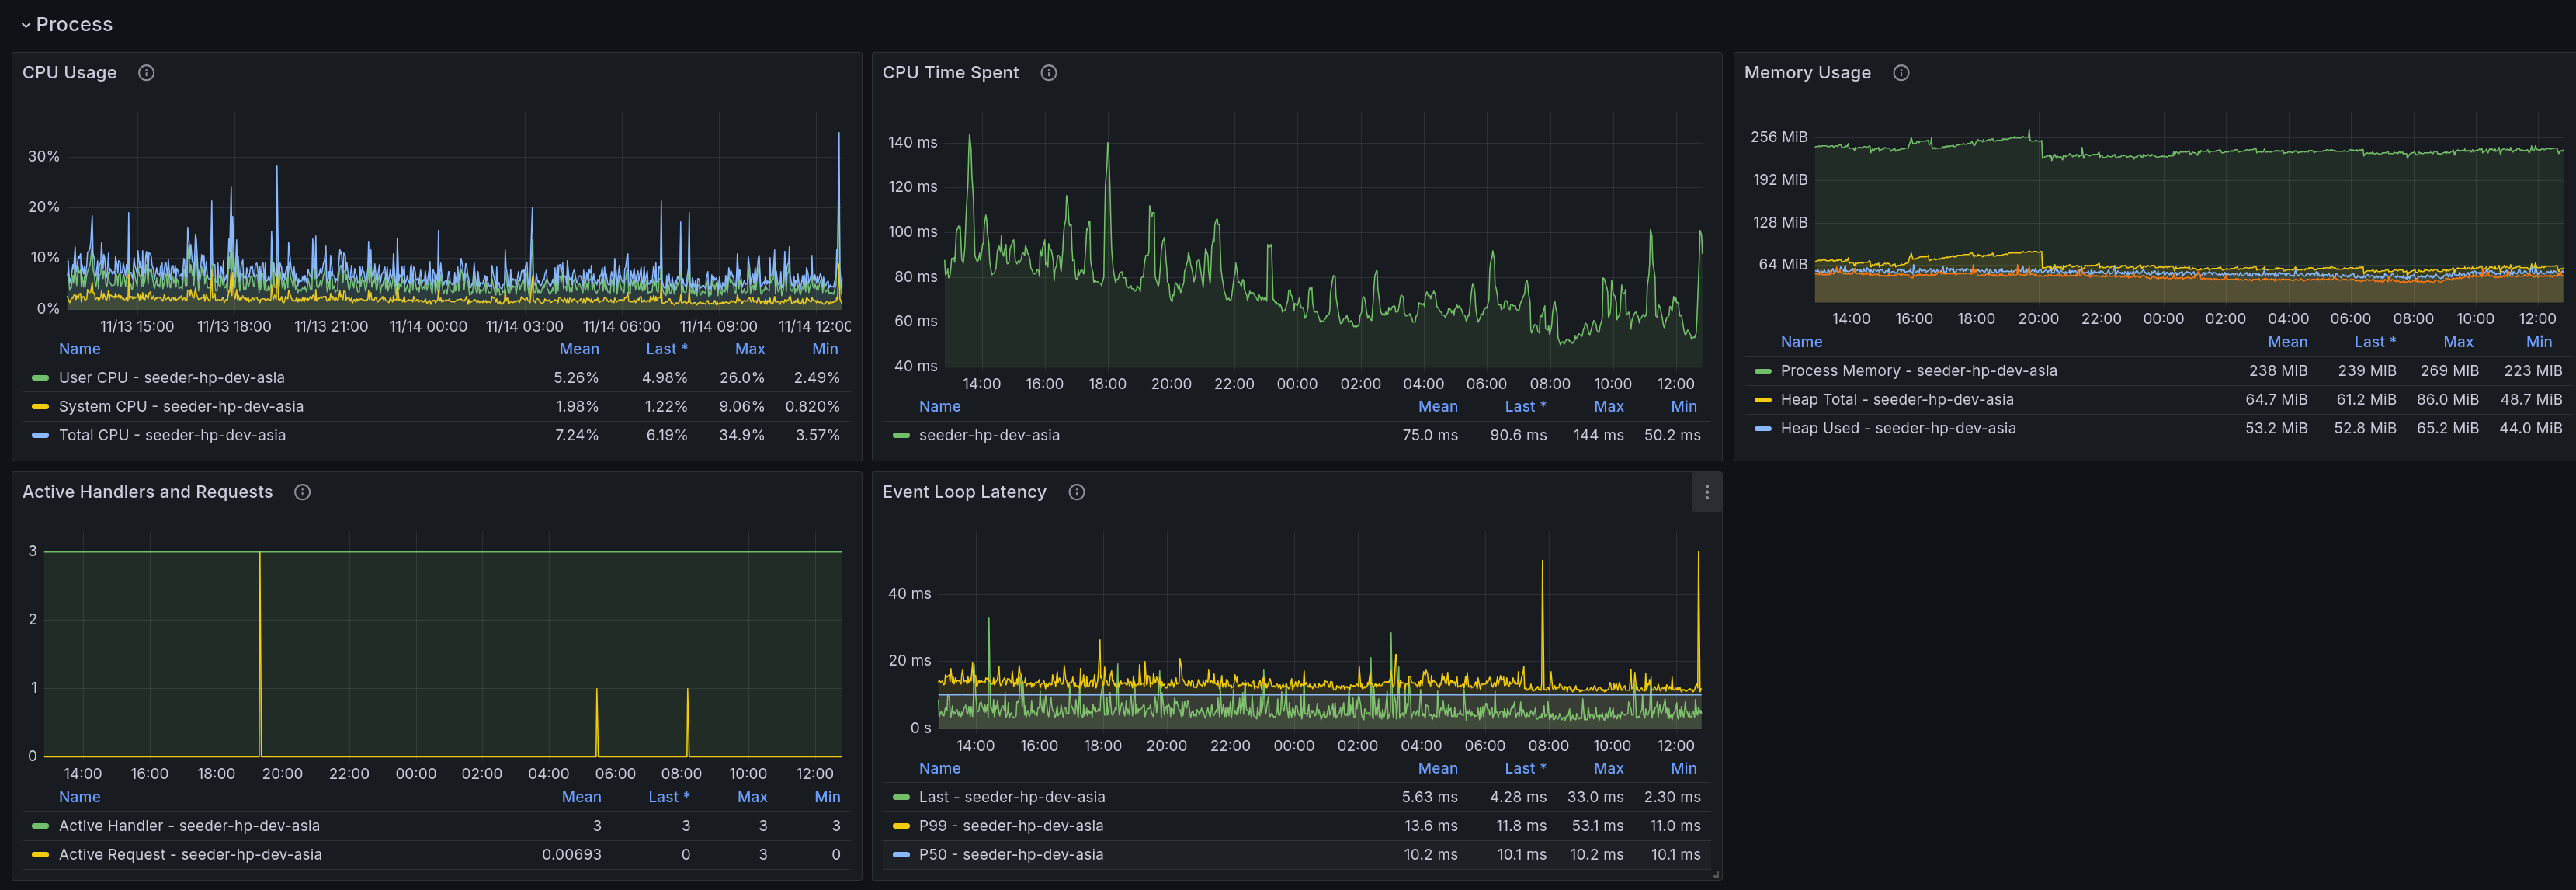Click Active Request legend entry
Screen dimensions: 2576x890
pos(190,855)
